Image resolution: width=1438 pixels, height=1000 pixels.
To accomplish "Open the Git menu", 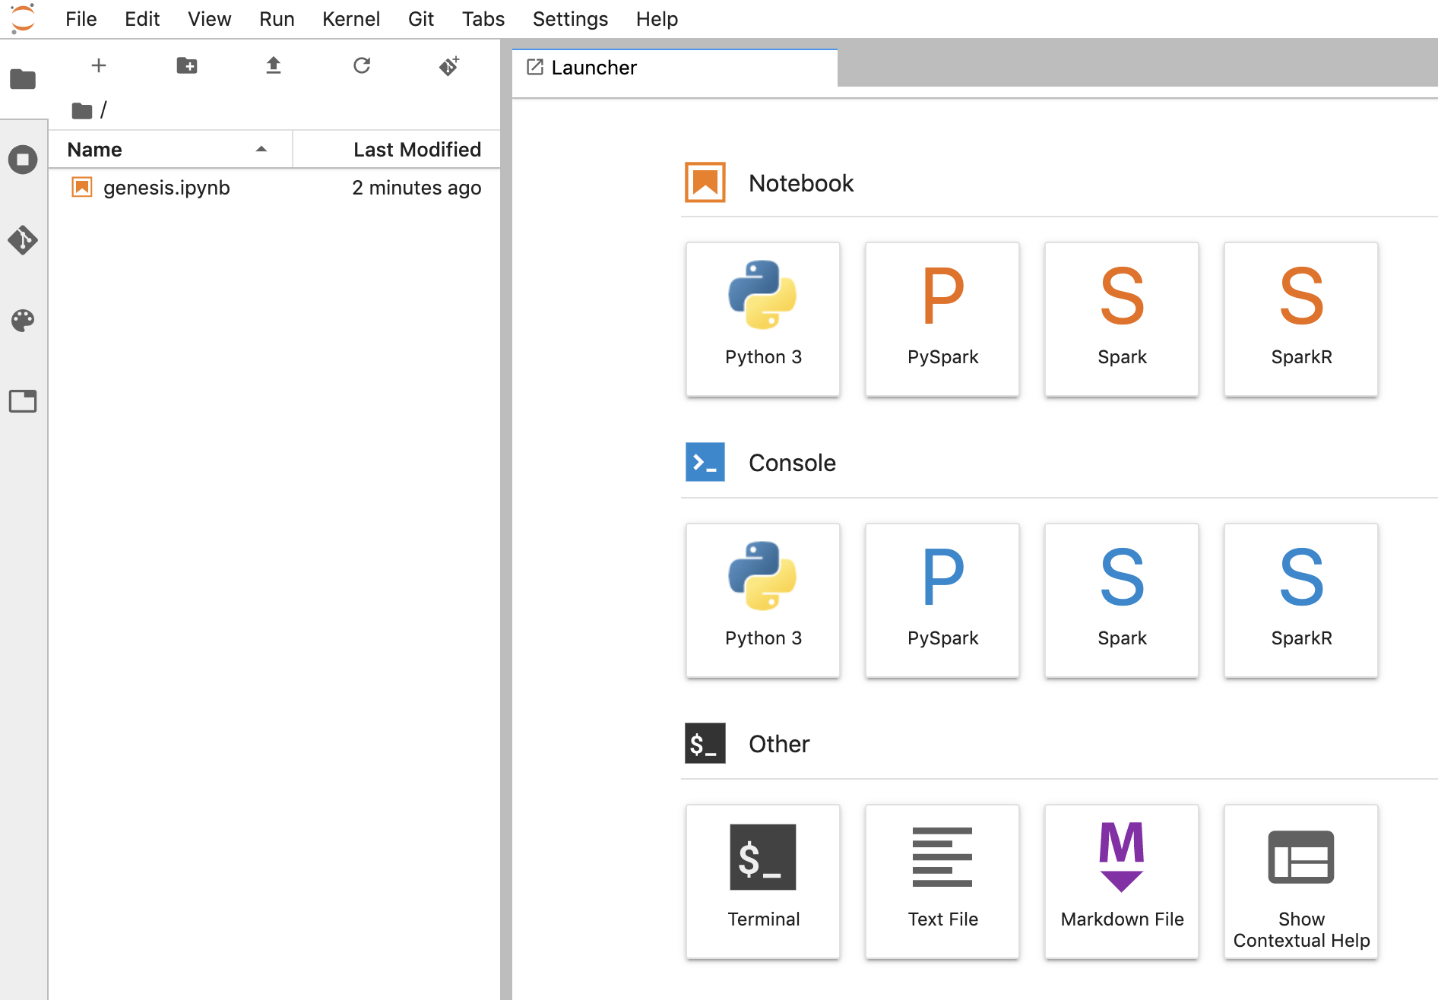I will (x=421, y=19).
